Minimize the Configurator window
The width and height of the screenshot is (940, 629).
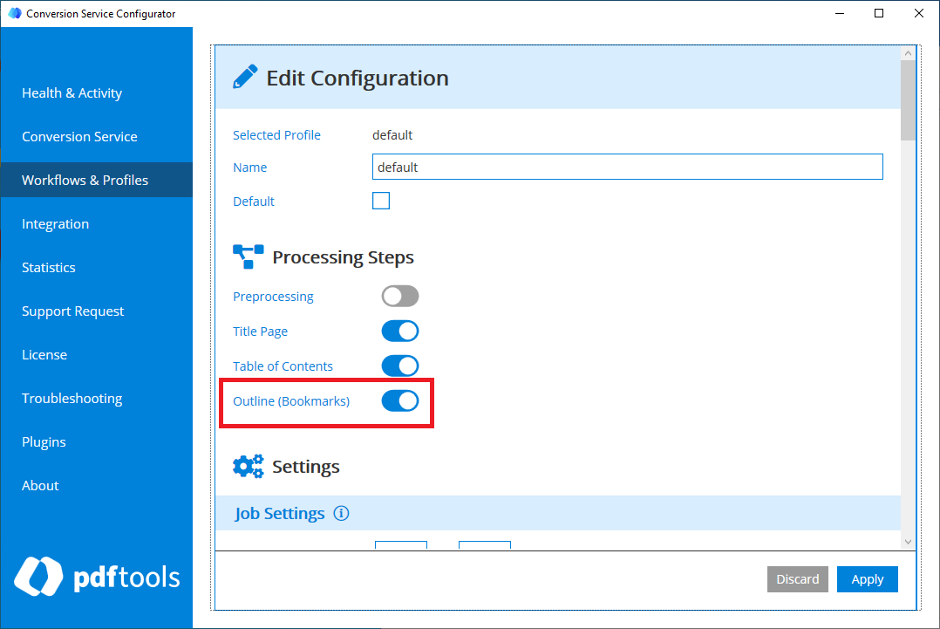pos(840,13)
